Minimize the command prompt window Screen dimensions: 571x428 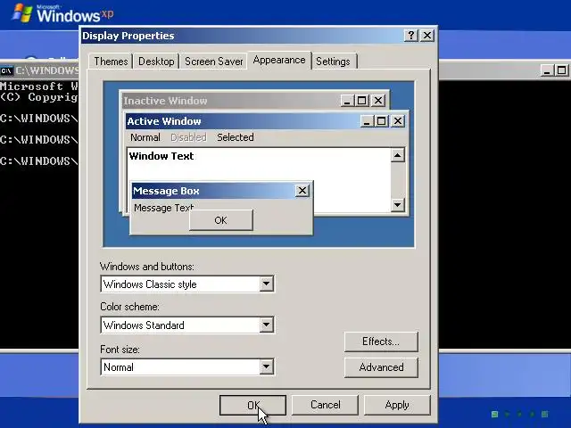[547, 70]
